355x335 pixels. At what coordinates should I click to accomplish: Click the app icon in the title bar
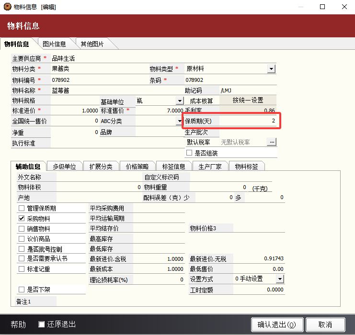point(8,7)
